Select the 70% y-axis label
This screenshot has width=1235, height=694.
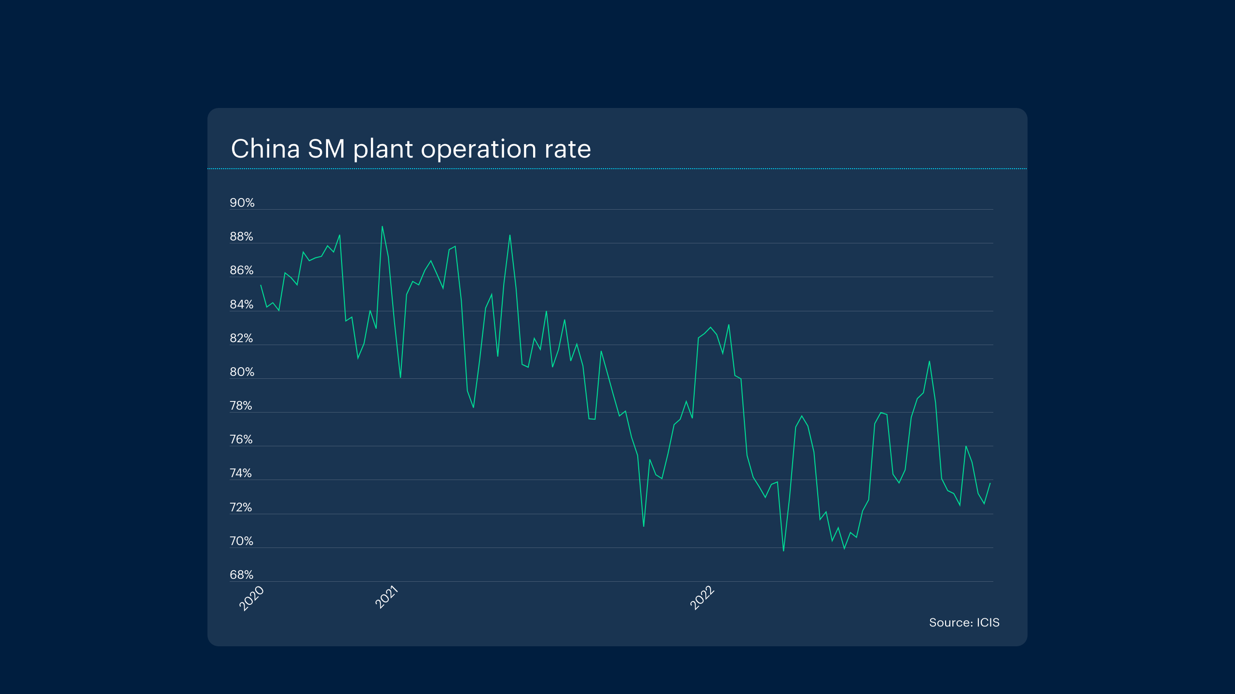241,541
